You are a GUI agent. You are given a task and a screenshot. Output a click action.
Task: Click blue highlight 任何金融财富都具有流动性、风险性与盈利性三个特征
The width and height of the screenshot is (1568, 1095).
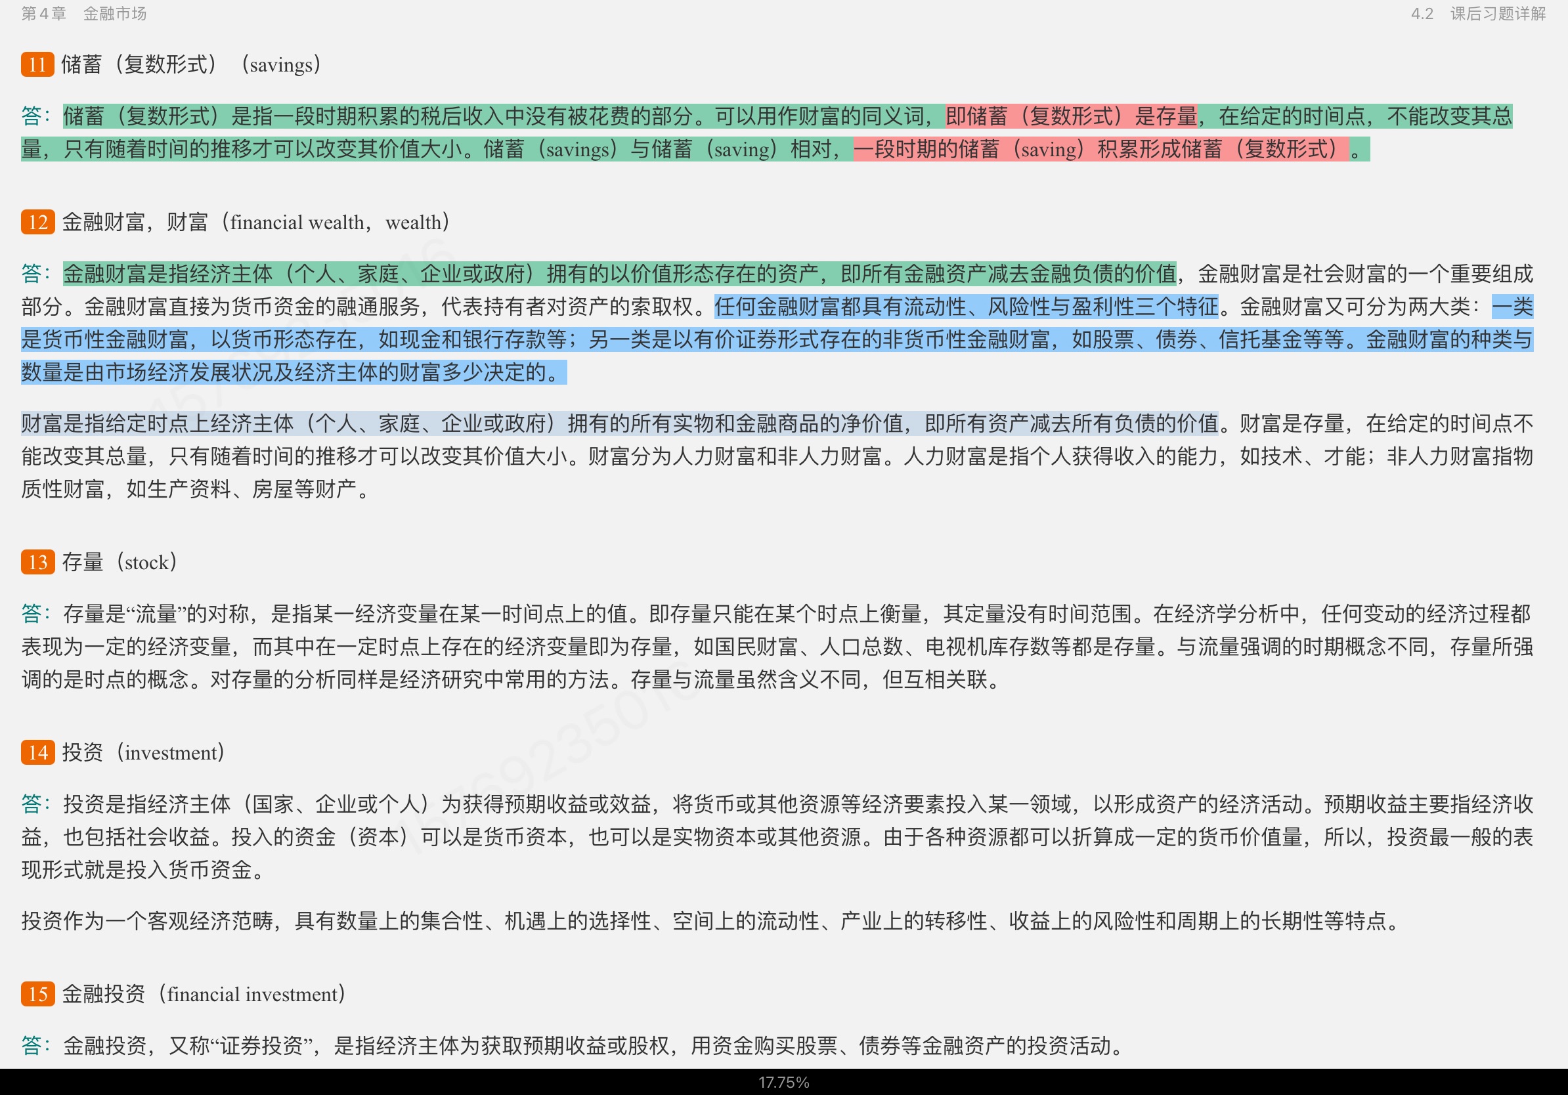click(x=967, y=307)
